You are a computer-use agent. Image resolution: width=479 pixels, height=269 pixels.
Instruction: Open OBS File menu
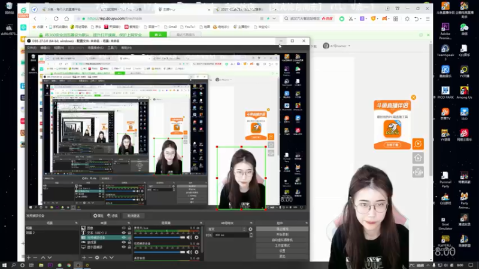click(x=32, y=48)
